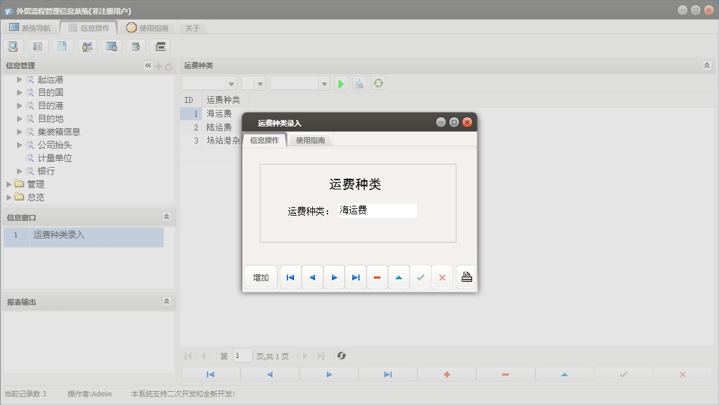Click the printer icon in the 运费种类录入 dialog
This screenshot has height=405, width=719.
click(466, 277)
